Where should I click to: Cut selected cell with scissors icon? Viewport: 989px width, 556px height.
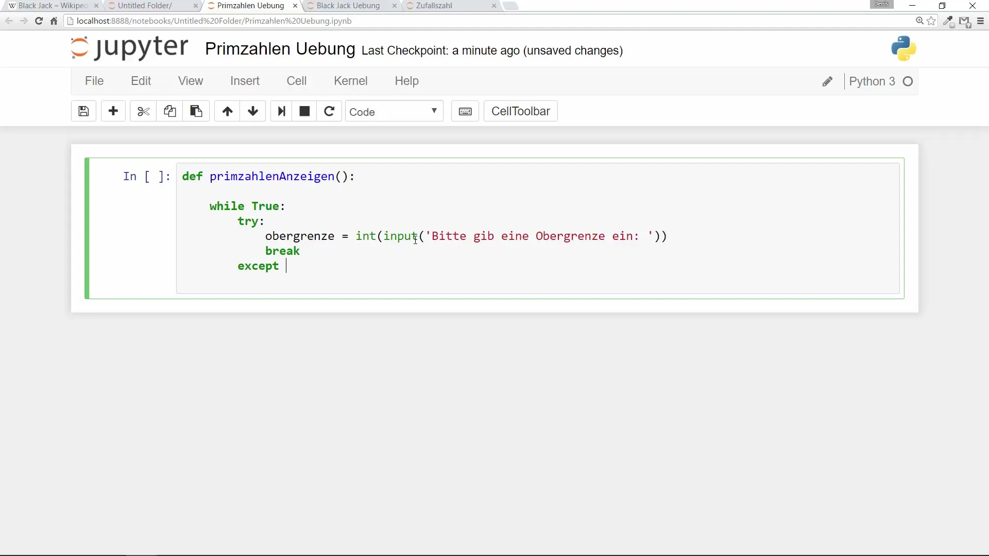[x=143, y=111]
